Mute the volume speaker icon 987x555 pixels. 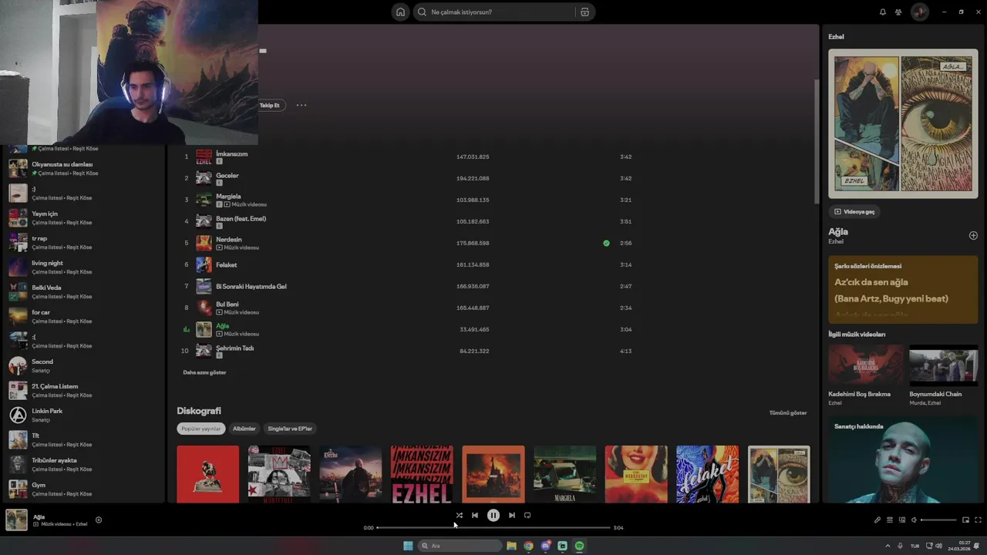(914, 520)
